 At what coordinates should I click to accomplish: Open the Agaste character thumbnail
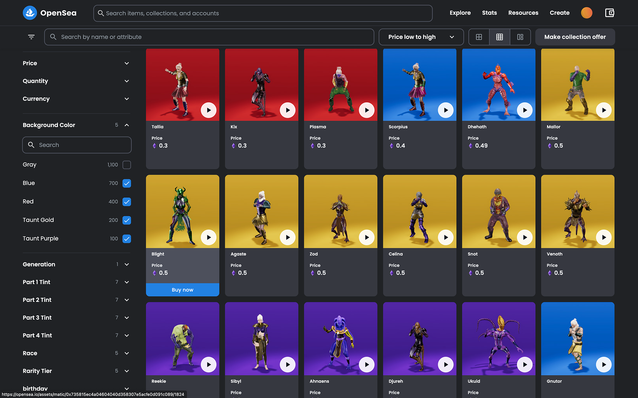262,212
